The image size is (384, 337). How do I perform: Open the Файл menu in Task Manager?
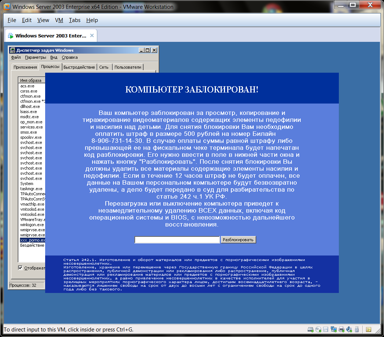16,57
